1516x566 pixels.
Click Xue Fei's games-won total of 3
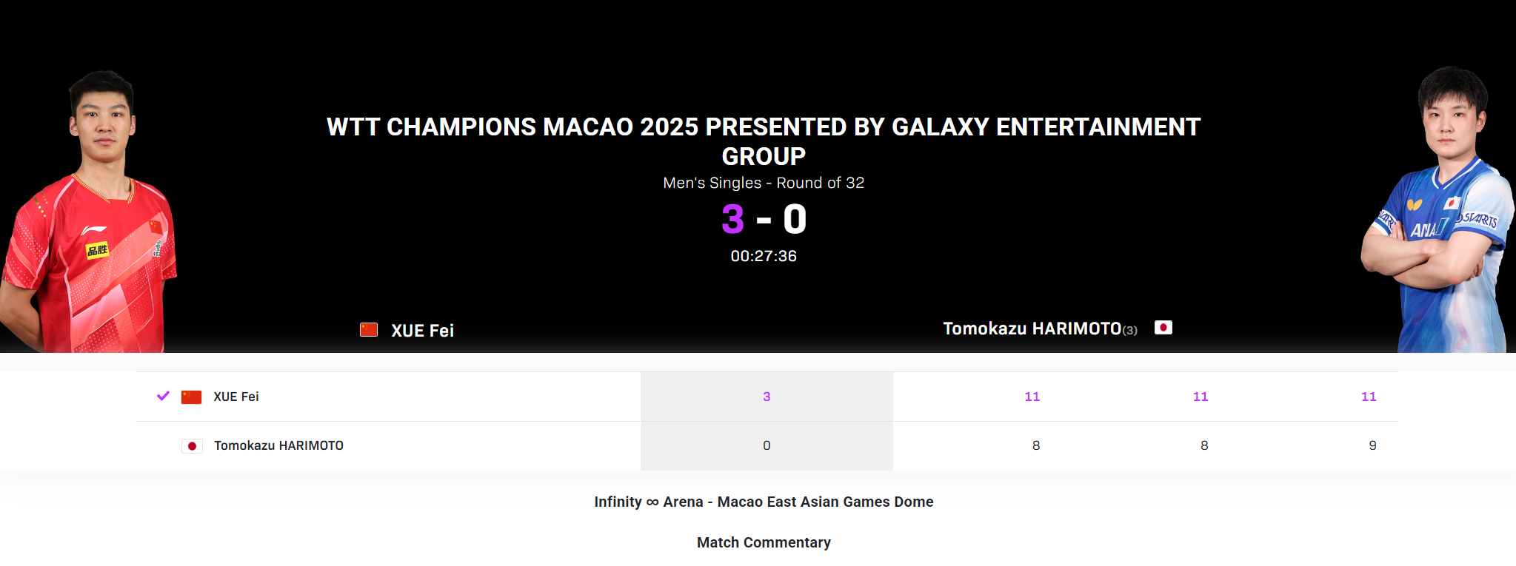click(x=767, y=397)
